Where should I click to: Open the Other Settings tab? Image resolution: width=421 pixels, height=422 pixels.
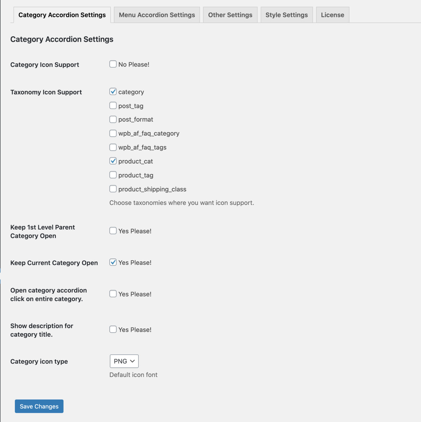230,15
